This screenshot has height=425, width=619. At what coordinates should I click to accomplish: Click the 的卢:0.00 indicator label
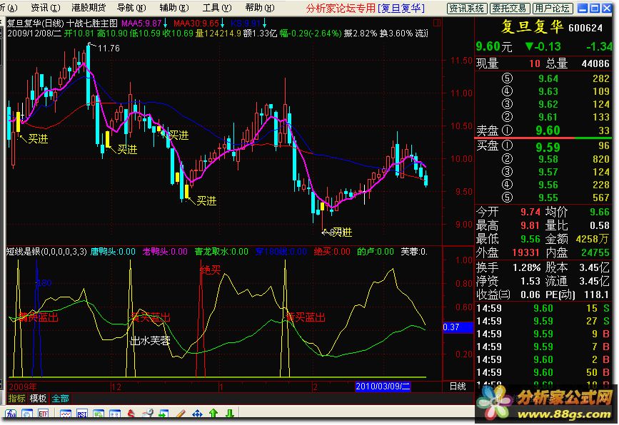tap(376, 252)
